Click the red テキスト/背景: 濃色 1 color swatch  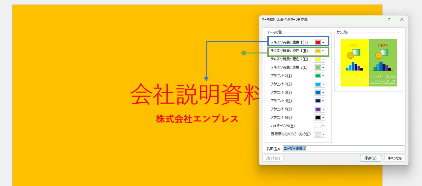pyautogui.click(x=318, y=43)
